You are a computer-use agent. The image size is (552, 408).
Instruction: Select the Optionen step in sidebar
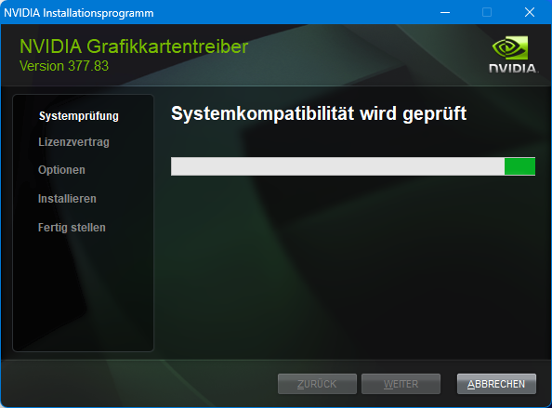coord(61,170)
